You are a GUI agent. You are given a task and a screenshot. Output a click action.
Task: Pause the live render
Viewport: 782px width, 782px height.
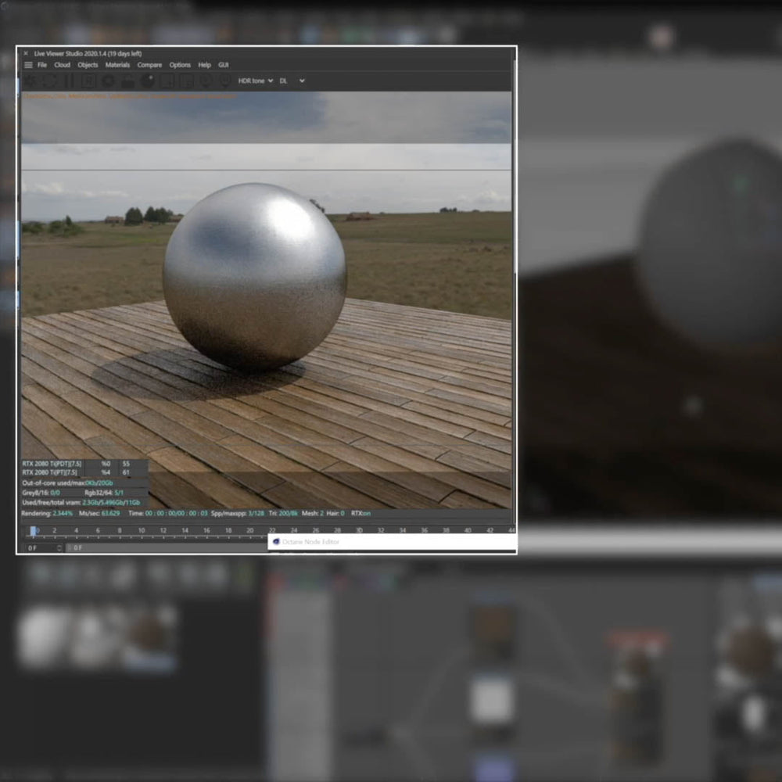coord(69,81)
